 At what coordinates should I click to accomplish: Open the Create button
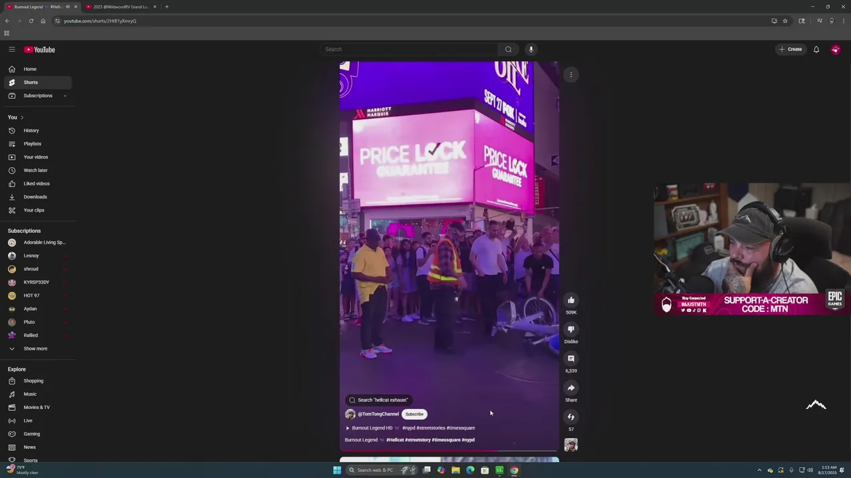(790, 49)
